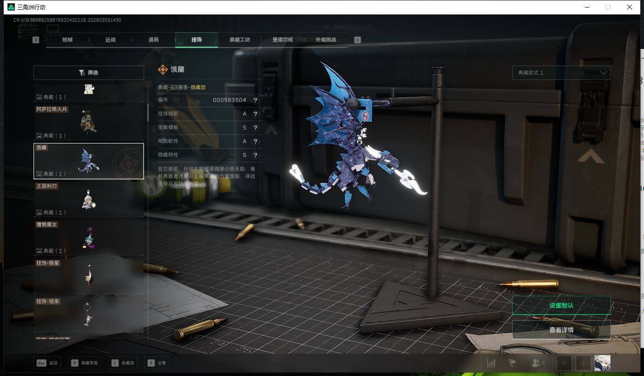Open the 典藏款式 1 dropdown
This screenshot has width=644, height=376.
point(561,73)
